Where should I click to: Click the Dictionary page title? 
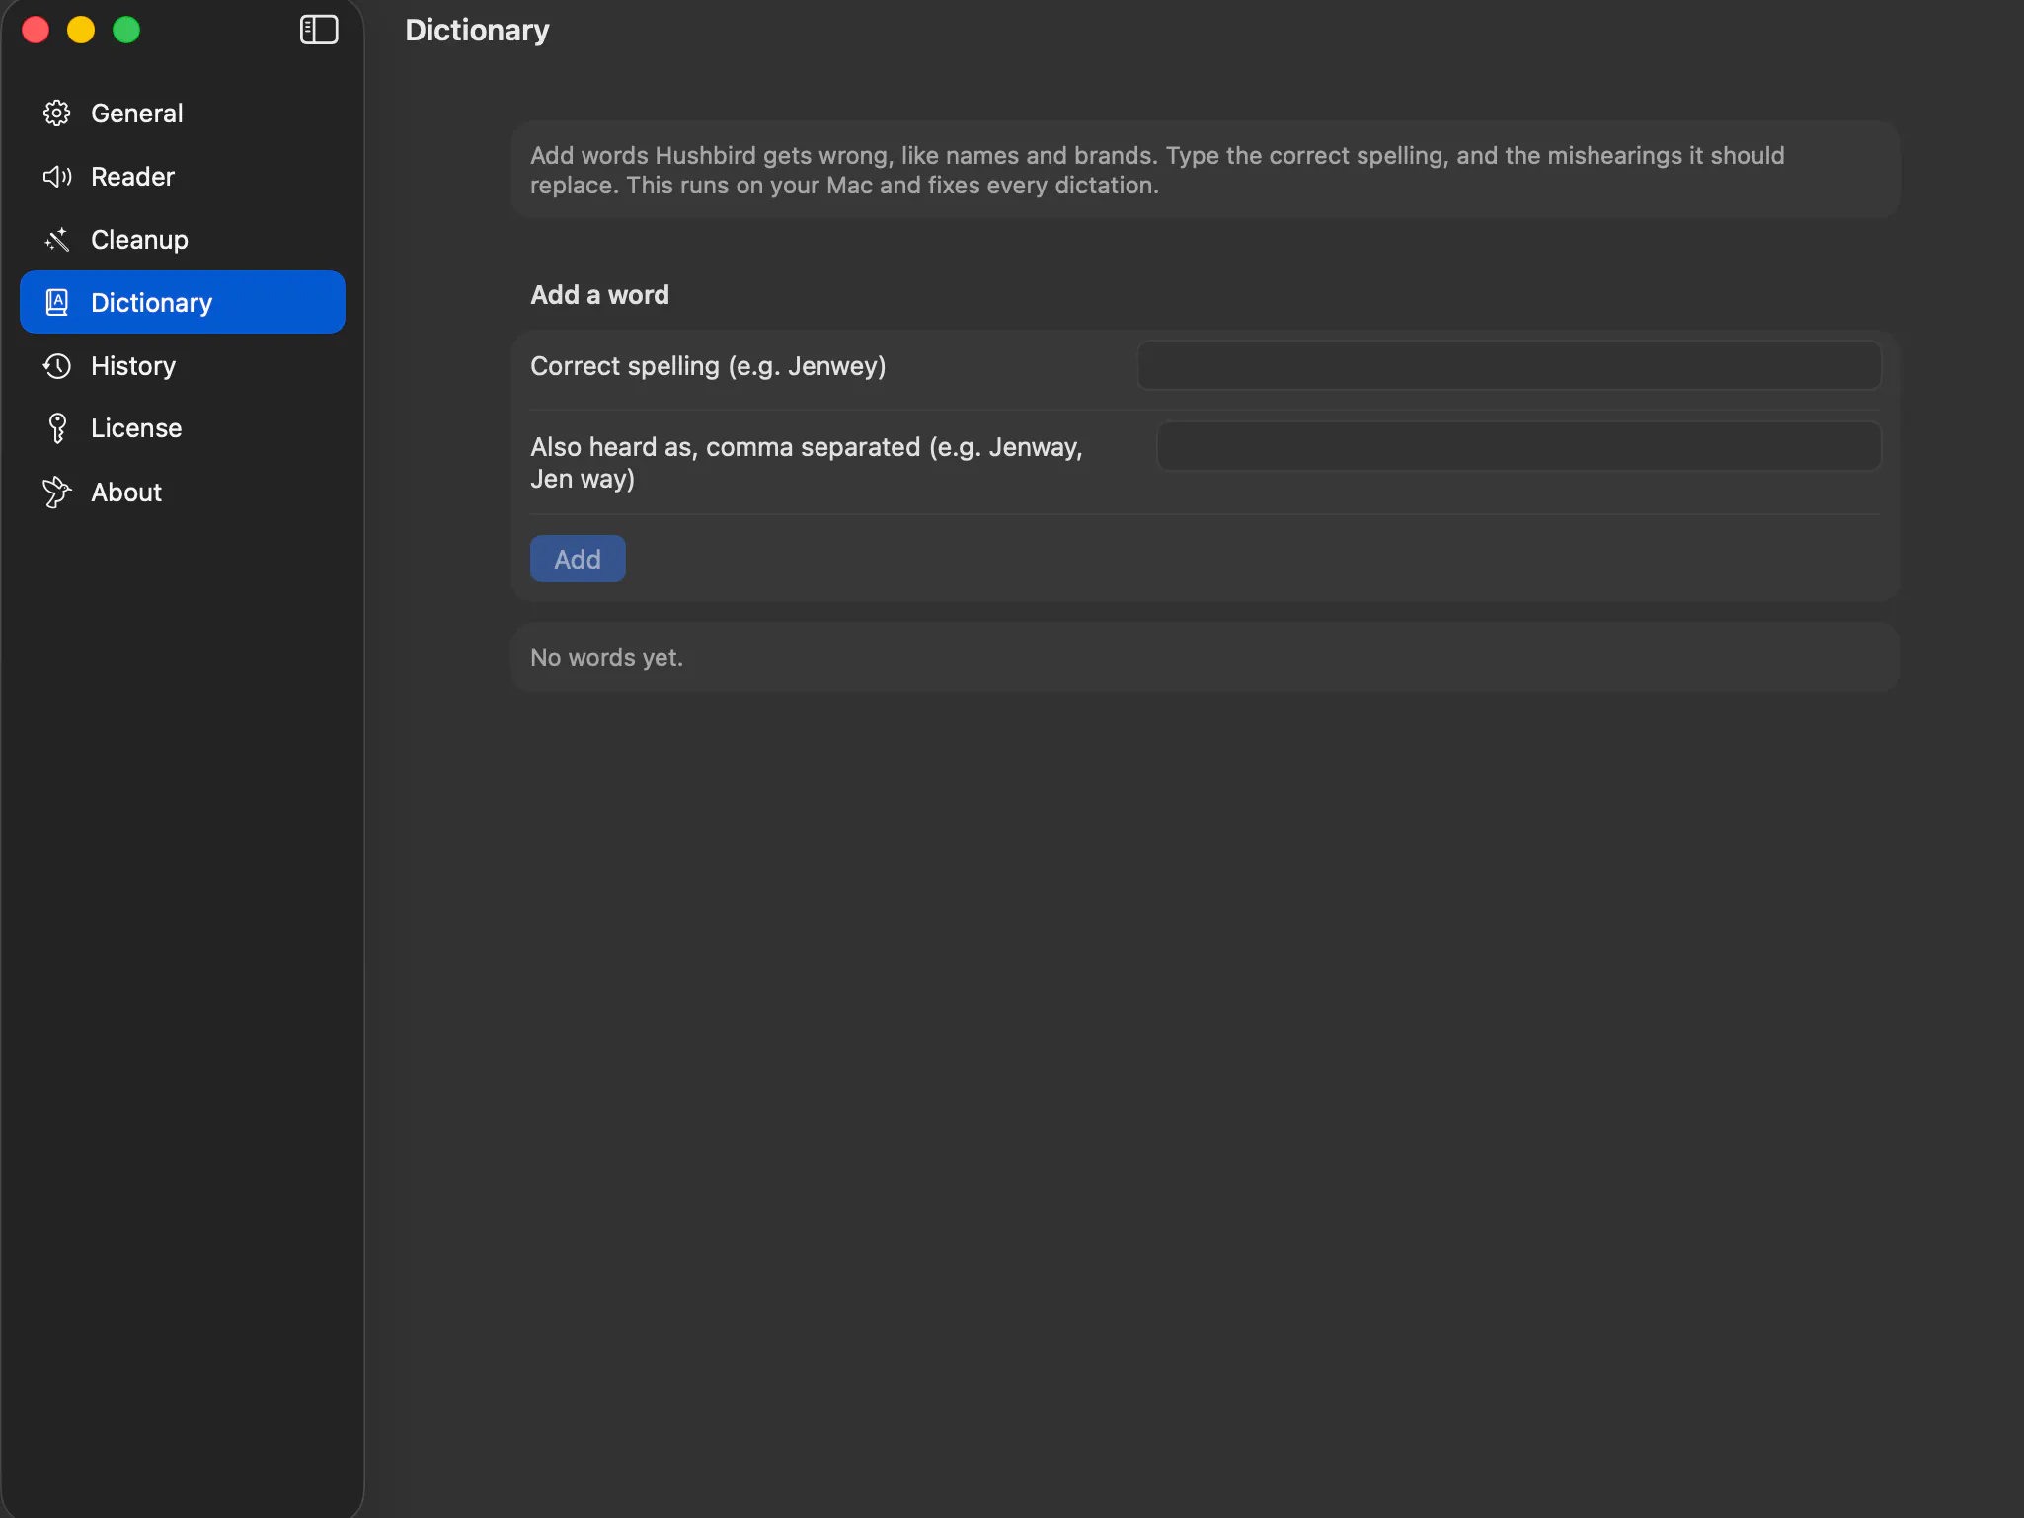[x=477, y=30]
